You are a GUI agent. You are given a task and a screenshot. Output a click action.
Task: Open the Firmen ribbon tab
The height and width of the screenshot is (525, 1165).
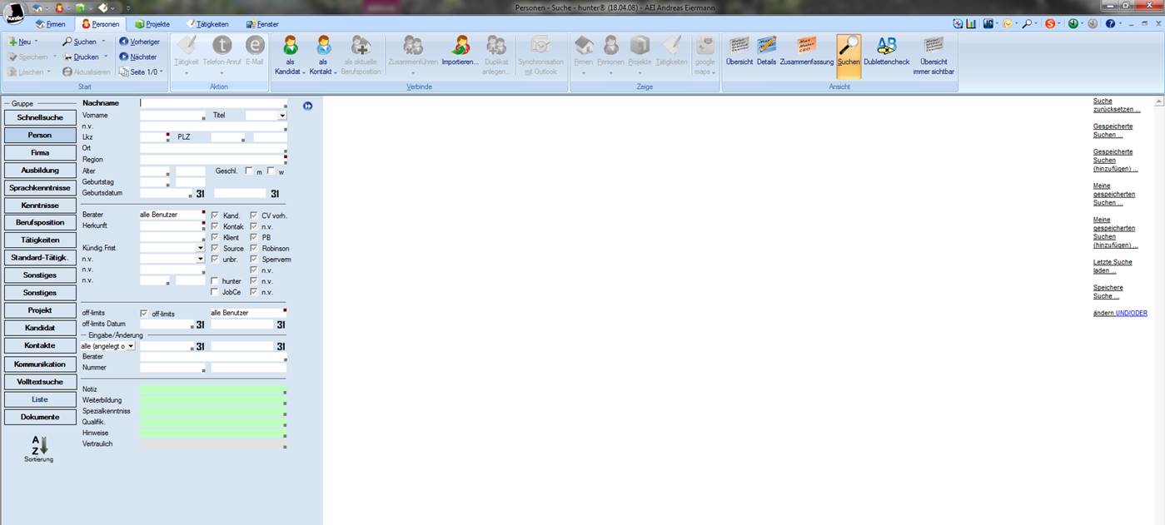[x=51, y=24]
